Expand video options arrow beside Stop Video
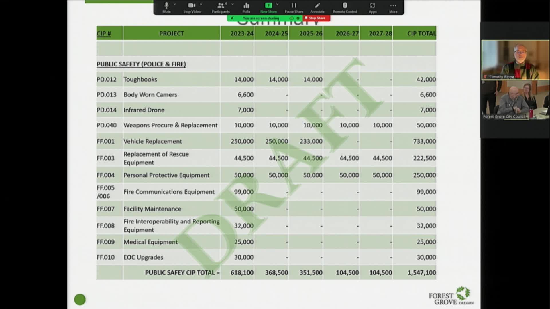This screenshot has height=309, width=550. click(x=201, y=5)
